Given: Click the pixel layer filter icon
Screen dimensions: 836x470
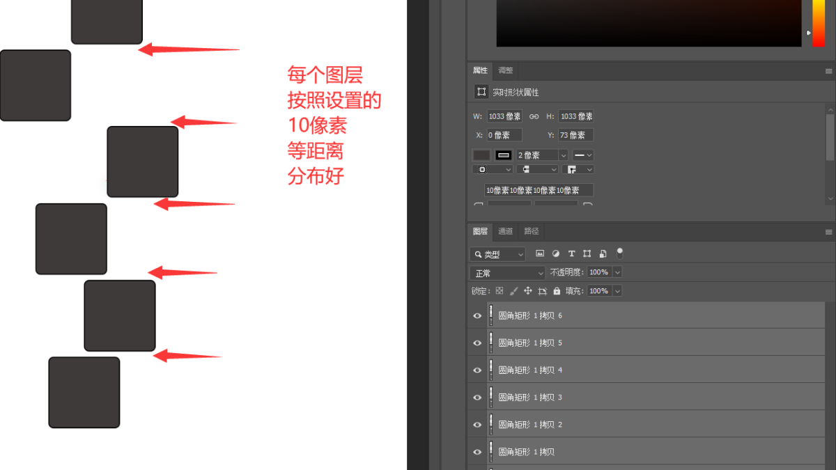Looking at the screenshot, I should [x=540, y=254].
